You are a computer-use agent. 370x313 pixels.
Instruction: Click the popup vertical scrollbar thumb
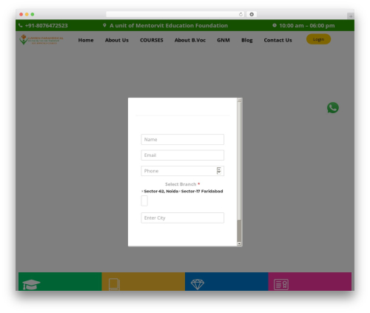(x=239, y=161)
